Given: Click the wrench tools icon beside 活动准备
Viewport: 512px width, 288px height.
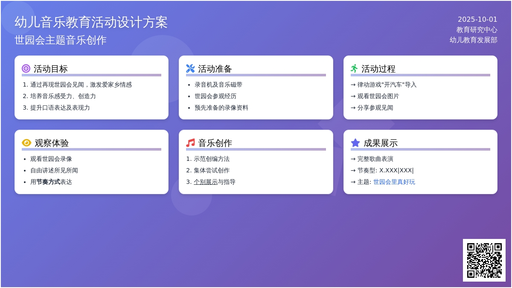Looking at the screenshot, I should click(190, 69).
